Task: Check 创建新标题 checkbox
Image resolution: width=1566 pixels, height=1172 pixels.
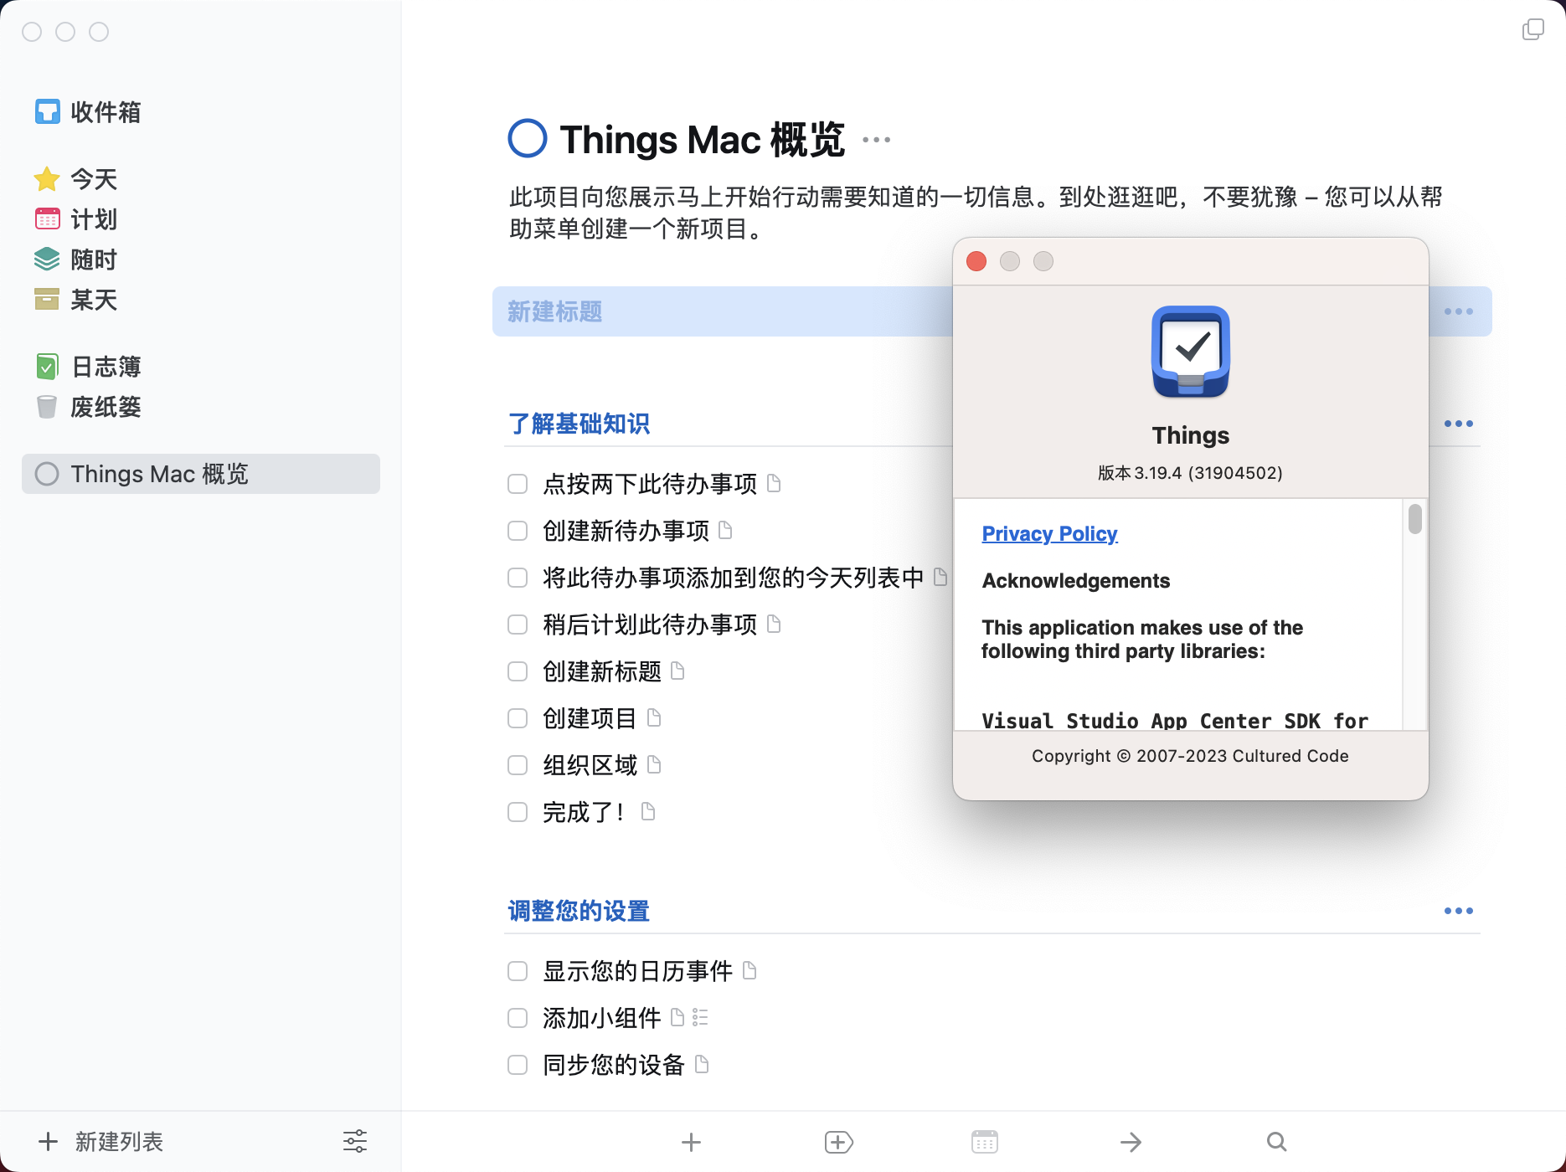Action: pos(518,671)
